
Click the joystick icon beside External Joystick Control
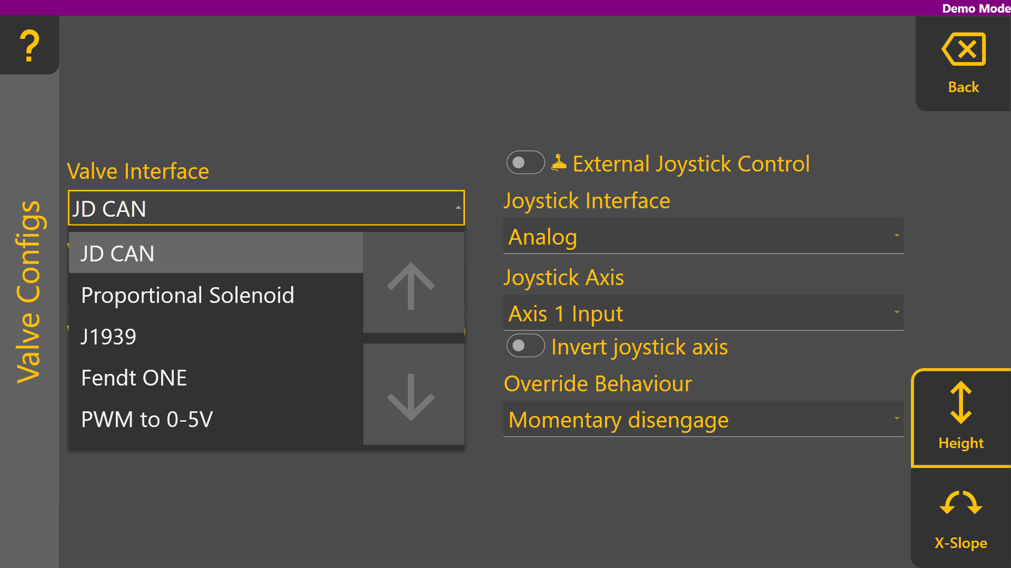(x=558, y=163)
